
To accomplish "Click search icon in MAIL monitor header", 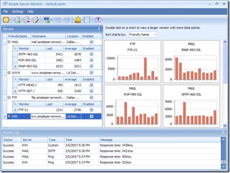I will click(15, 48).
